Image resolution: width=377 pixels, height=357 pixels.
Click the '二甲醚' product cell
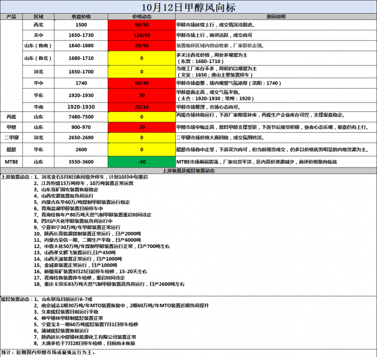[x=11, y=137]
